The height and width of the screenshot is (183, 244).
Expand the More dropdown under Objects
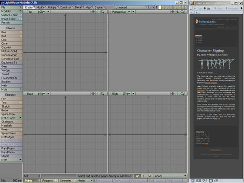pos(11,89)
